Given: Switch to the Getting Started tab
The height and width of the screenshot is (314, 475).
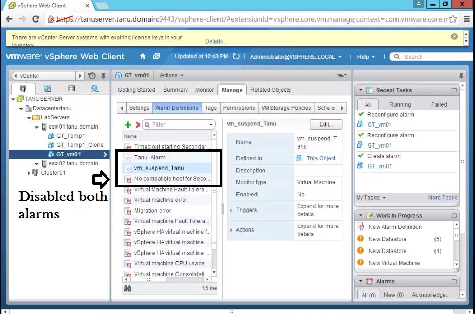Looking at the screenshot, I should 136,90.
